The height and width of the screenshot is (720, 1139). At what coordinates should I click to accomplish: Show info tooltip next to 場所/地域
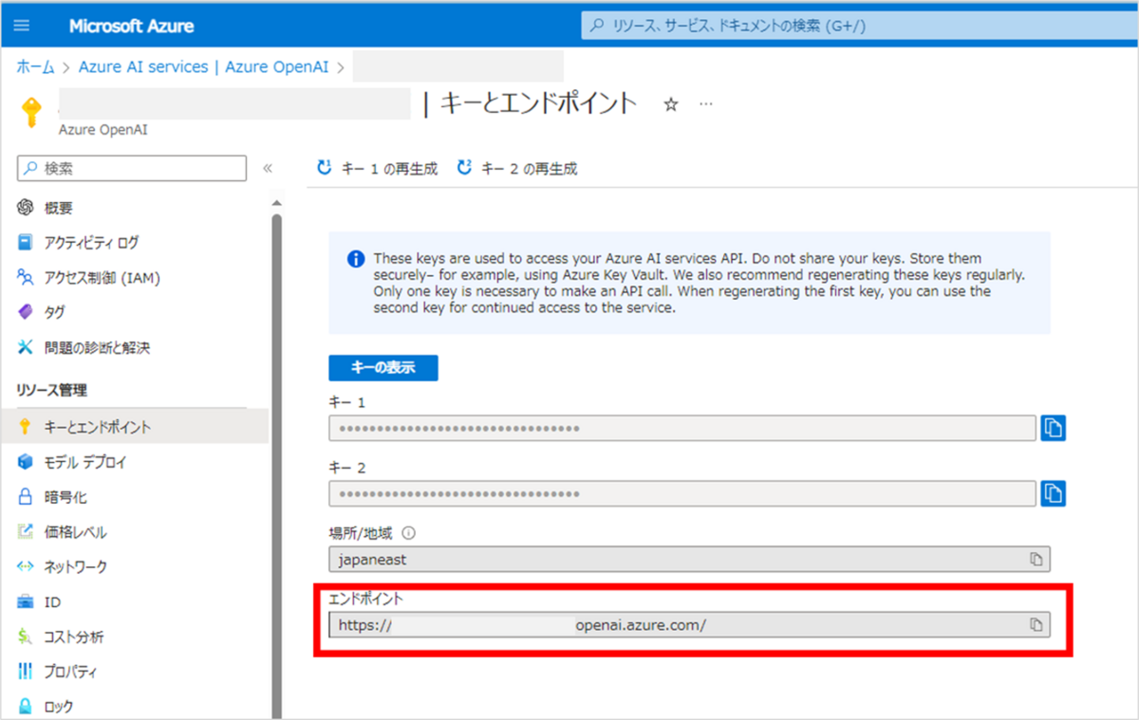point(409,533)
